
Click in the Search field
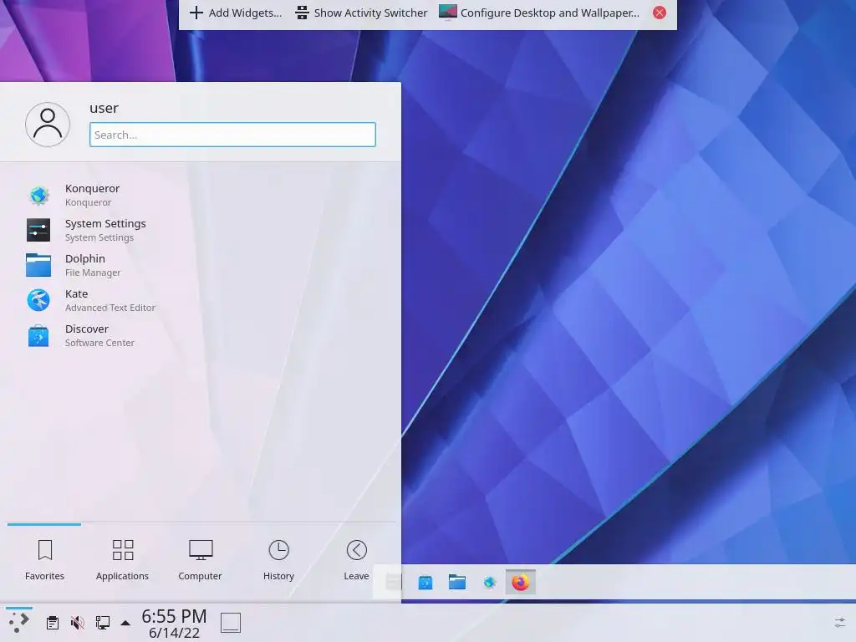point(232,135)
